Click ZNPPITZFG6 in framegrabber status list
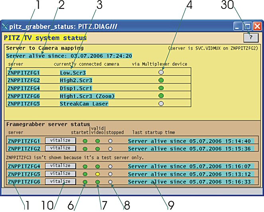Viewport: 264px width, 212px height. pos(24,182)
